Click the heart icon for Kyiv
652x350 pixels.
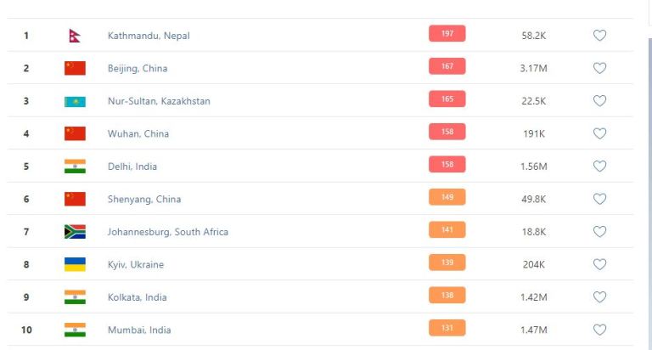[599, 264]
